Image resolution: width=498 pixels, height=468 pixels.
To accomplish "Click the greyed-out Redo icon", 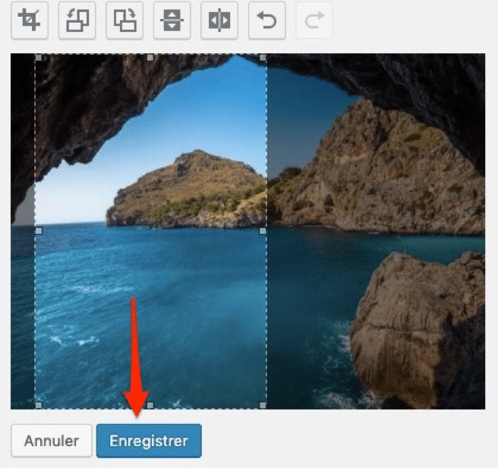I will (x=314, y=21).
